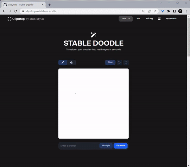Open the blue V browser extension
The height and width of the screenshot is (167, 190).
point(163,11)
